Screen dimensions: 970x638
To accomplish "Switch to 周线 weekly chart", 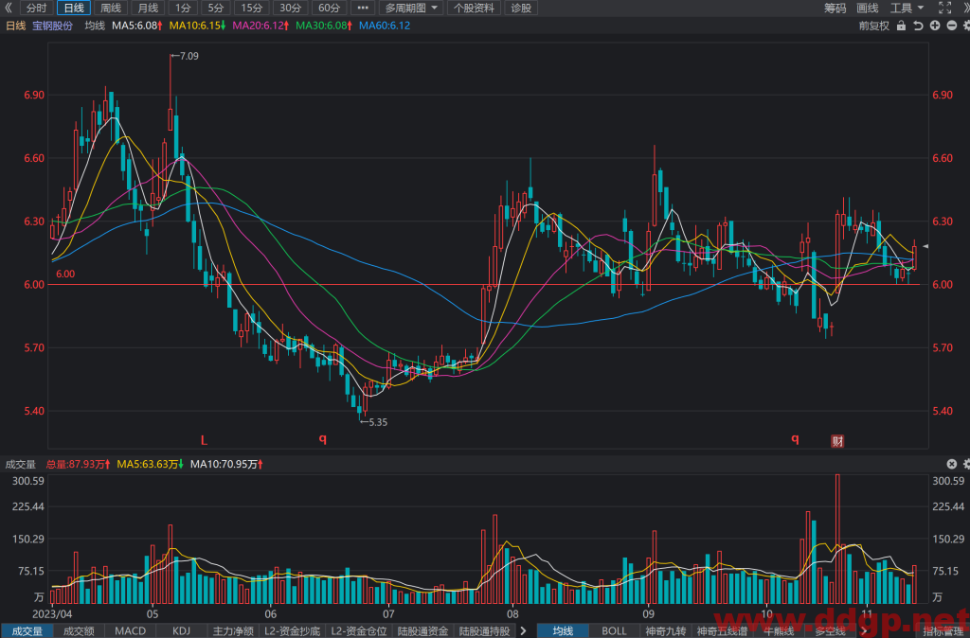I will tap(111, 8).
